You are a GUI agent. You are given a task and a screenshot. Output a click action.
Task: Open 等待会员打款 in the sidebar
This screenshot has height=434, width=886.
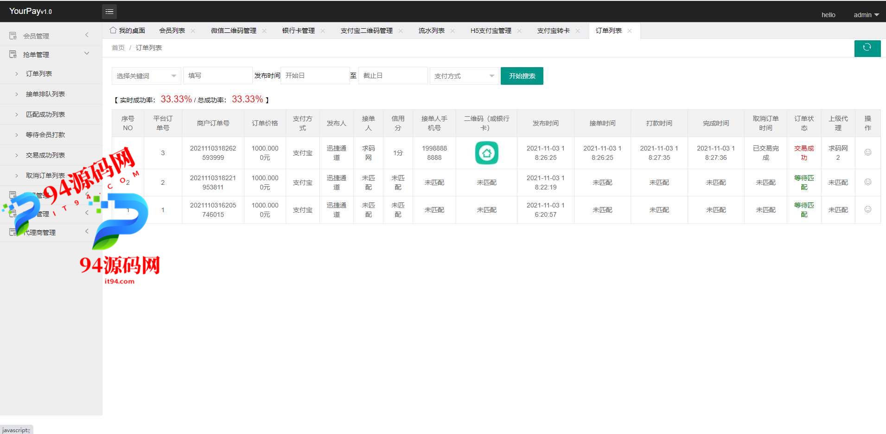[x=45, y=135]
